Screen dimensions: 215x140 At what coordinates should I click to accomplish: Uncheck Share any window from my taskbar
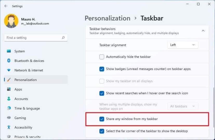click(x=102, y=119)
